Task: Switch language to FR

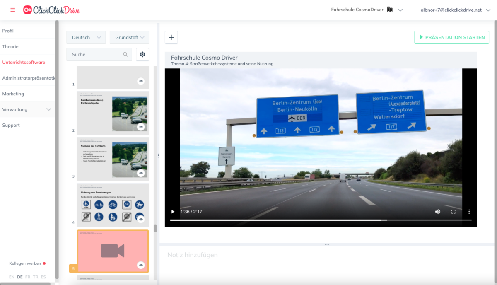Action: click(x=28, y=277)
